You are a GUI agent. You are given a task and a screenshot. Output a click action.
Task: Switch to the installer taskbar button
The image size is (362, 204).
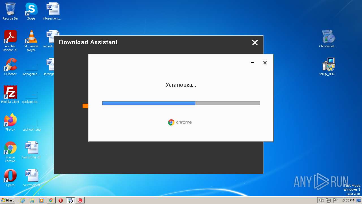[70, 200]
